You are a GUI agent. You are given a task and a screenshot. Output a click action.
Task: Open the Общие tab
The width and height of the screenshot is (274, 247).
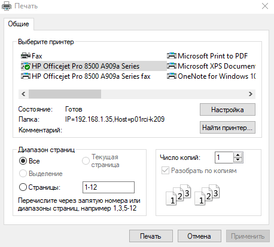point(19,24)
